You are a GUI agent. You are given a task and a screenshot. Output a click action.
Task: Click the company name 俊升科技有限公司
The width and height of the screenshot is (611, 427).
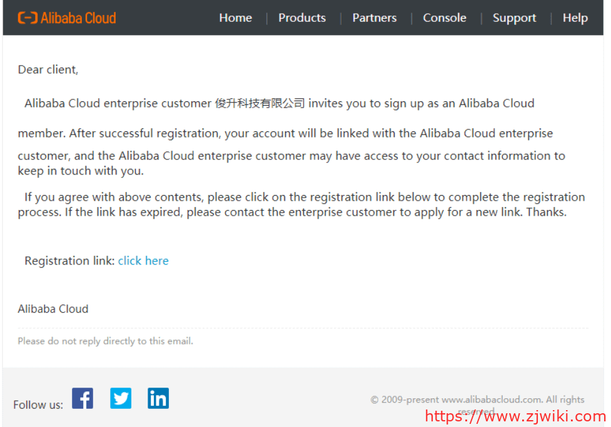260,103
